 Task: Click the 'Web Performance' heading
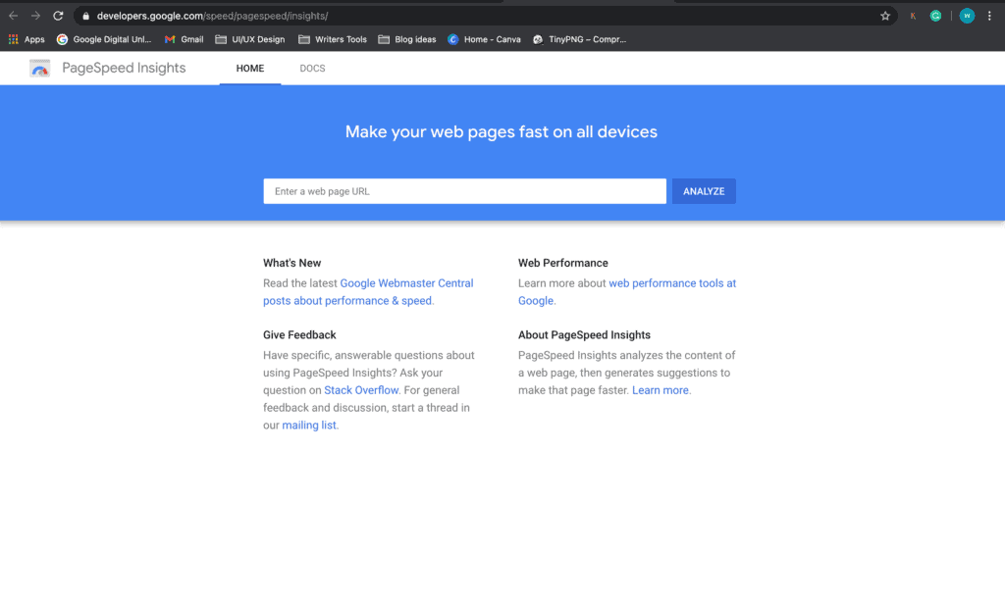point(562,263)
